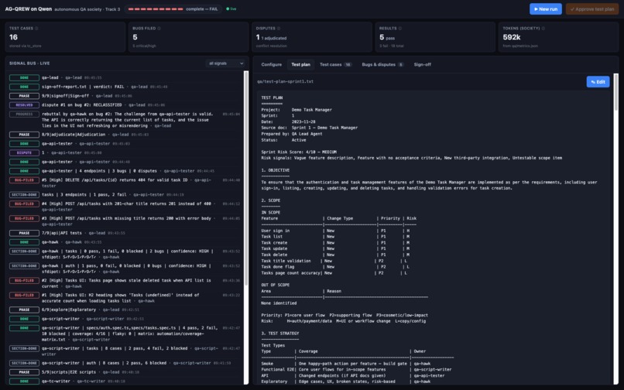Viewport: 624px width, 390px height.
Task: Click the PROGRESS badge on rebuttal row
Action: click(x=24, y=115)
